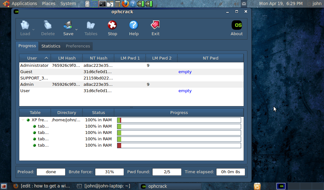324x190 pixels.
Task: Switch to the john@john-laptop terminal window
Action: pos(104,186)
